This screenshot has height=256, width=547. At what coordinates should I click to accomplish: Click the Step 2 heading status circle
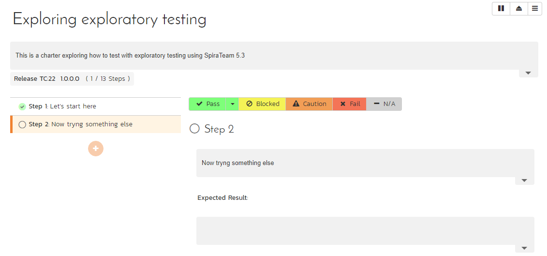194,129
